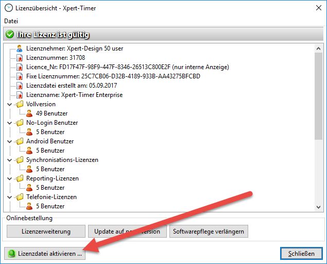Viewport: 327px width, 264px height.
Task: Click the Lizenzdatei erstellt am document icon
Action: (x=20, y=86)
